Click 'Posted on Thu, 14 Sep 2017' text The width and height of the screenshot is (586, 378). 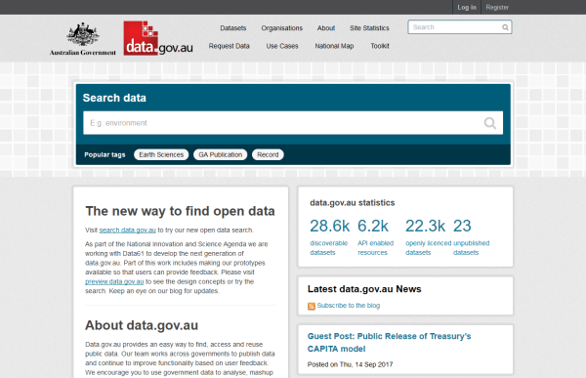(x=351, y=364)
